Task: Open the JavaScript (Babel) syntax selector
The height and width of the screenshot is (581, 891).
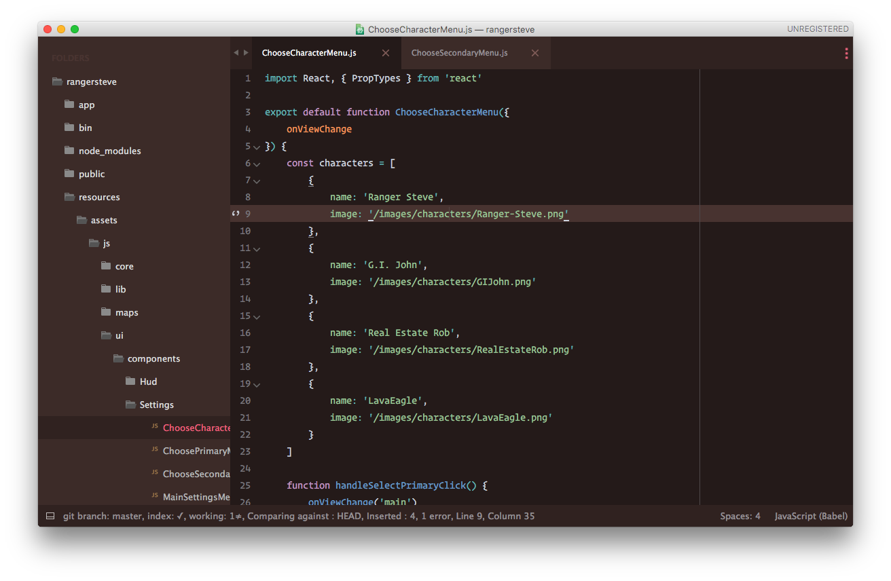Action: coord(811,516)
